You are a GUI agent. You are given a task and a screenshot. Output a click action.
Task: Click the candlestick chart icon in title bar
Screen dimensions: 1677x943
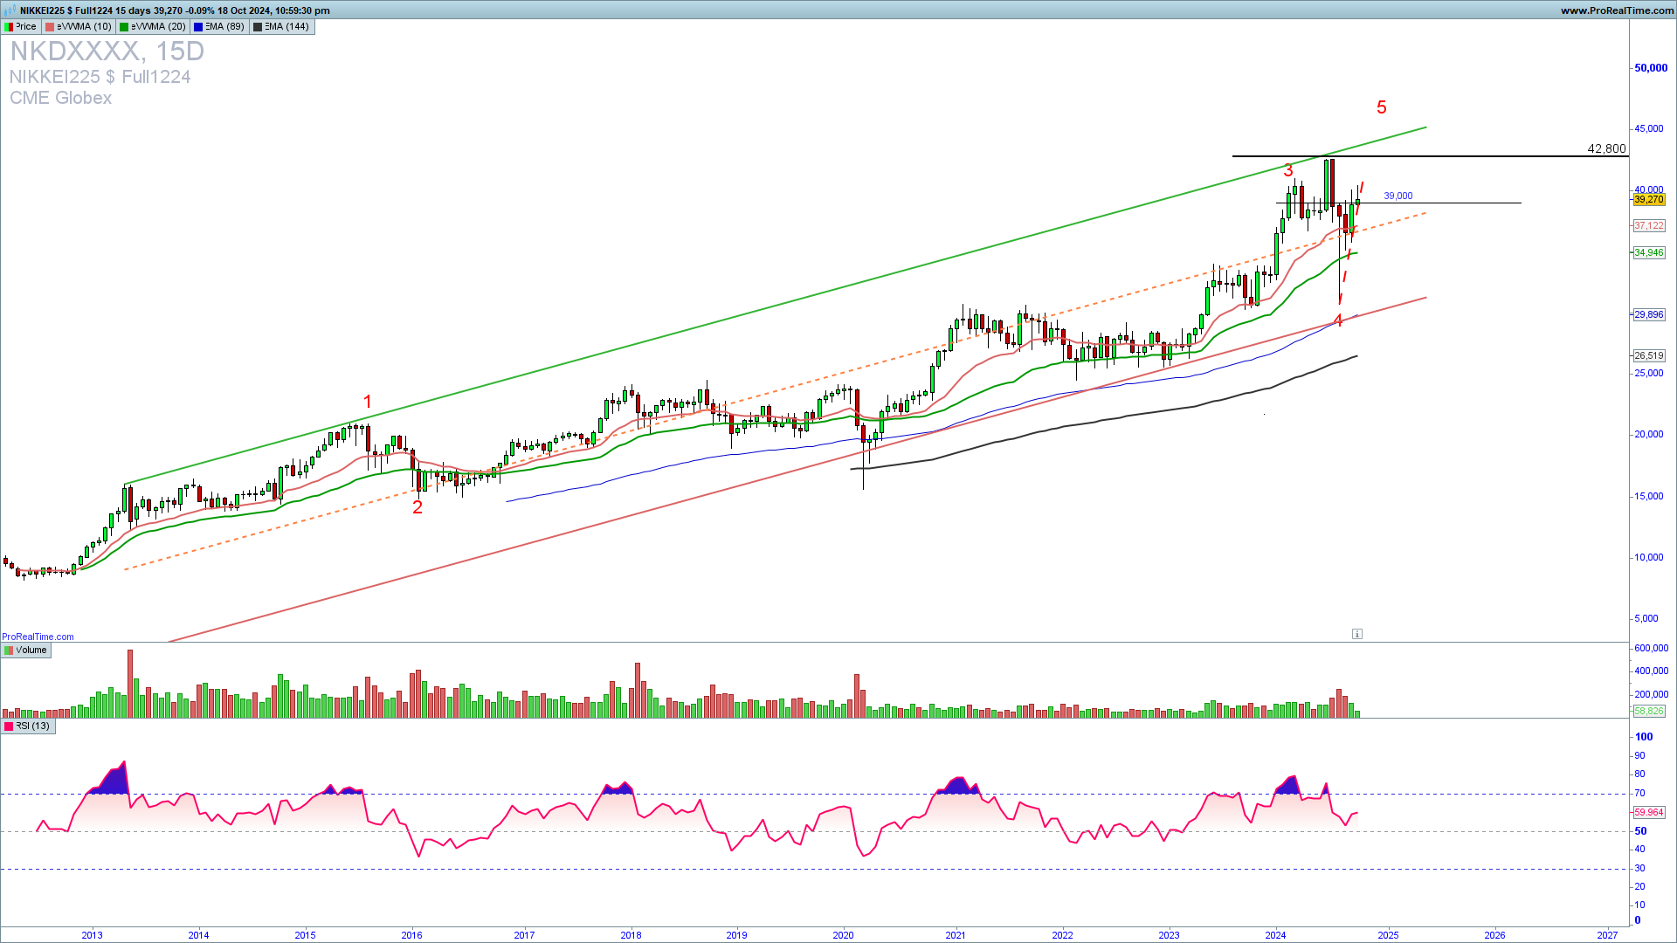click(10, 10)
